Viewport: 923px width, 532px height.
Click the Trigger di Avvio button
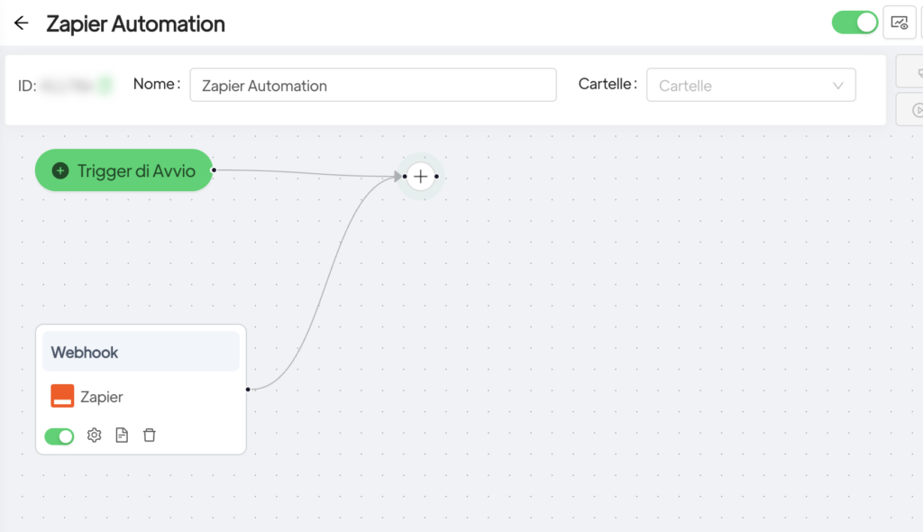(124, 170)
